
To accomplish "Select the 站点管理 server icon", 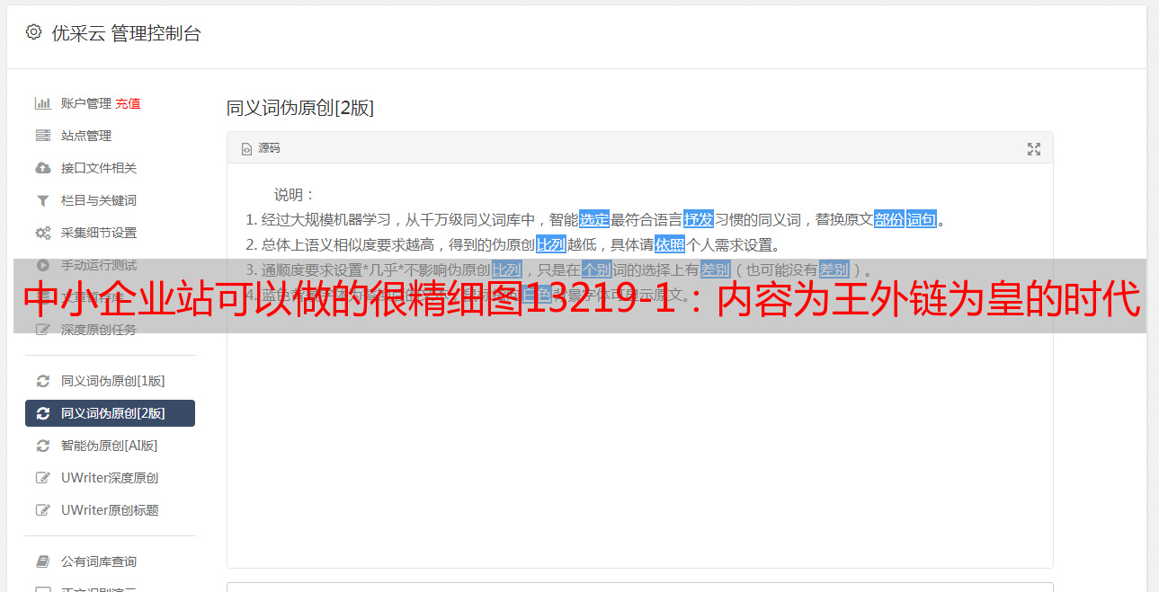I will [42, 136].
